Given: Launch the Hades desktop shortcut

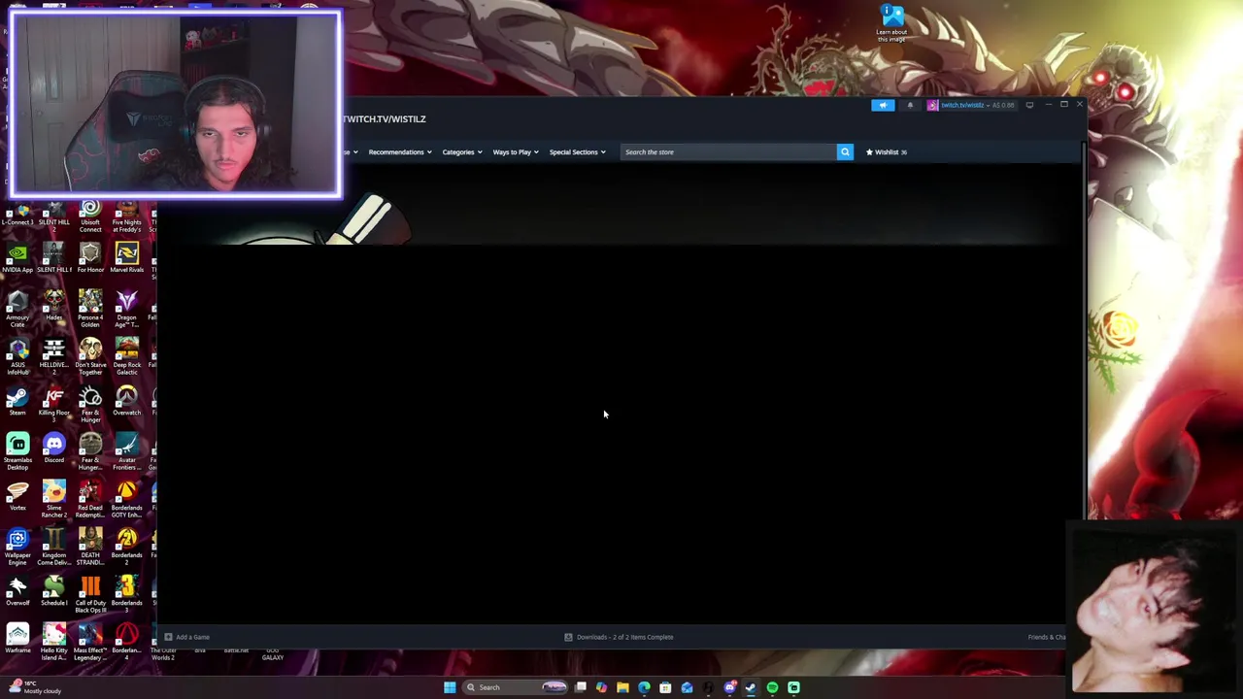Looking at the screenshot, I should 53,306.
